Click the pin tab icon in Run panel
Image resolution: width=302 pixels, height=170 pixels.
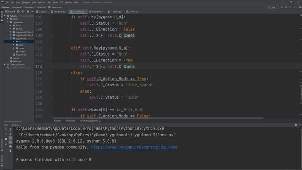(6, 144)
